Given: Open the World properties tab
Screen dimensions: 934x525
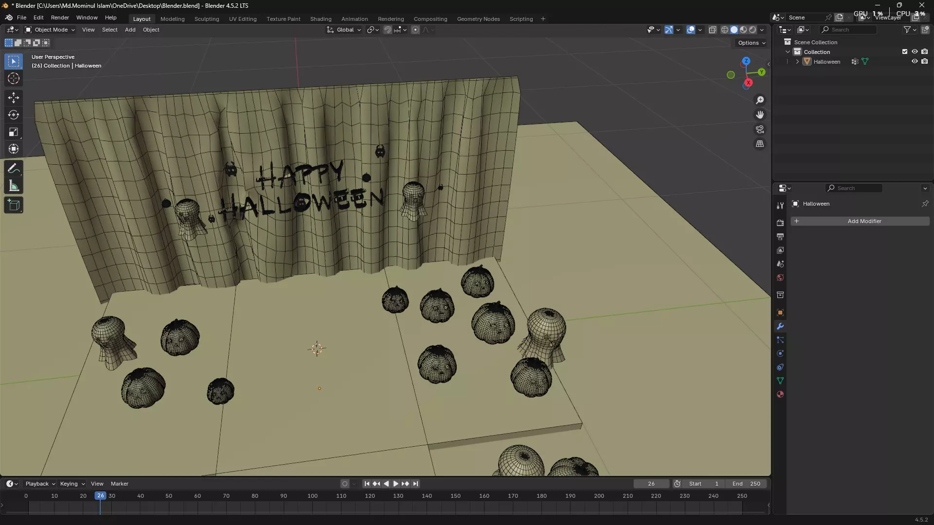Looking at the screenshot, I should 780,277.
